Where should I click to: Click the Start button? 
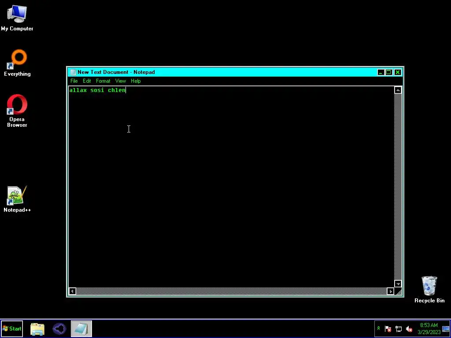pos(12,328)
